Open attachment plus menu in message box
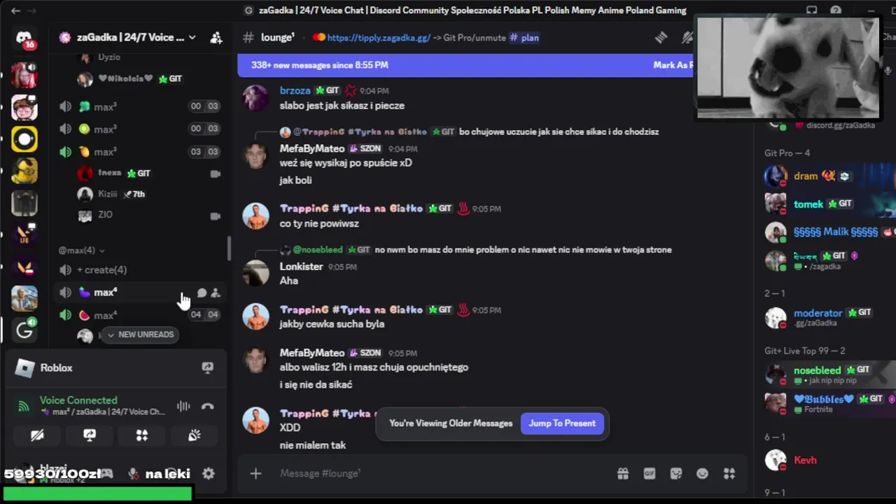This screenshot has width=896, height=504. coord(255,474)
